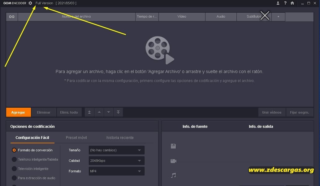The image size is (320, 186).
Task: Open the Calidad 2048Kbps dropdown
Action: pos(117,161)
